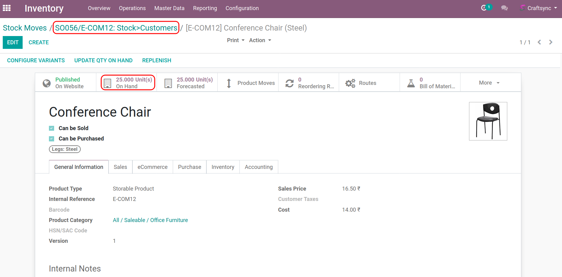The height and width of the screenshot is (277, 562).
Task: Toggle the Can be Purchased checkbox
Action: coord(52,139)
